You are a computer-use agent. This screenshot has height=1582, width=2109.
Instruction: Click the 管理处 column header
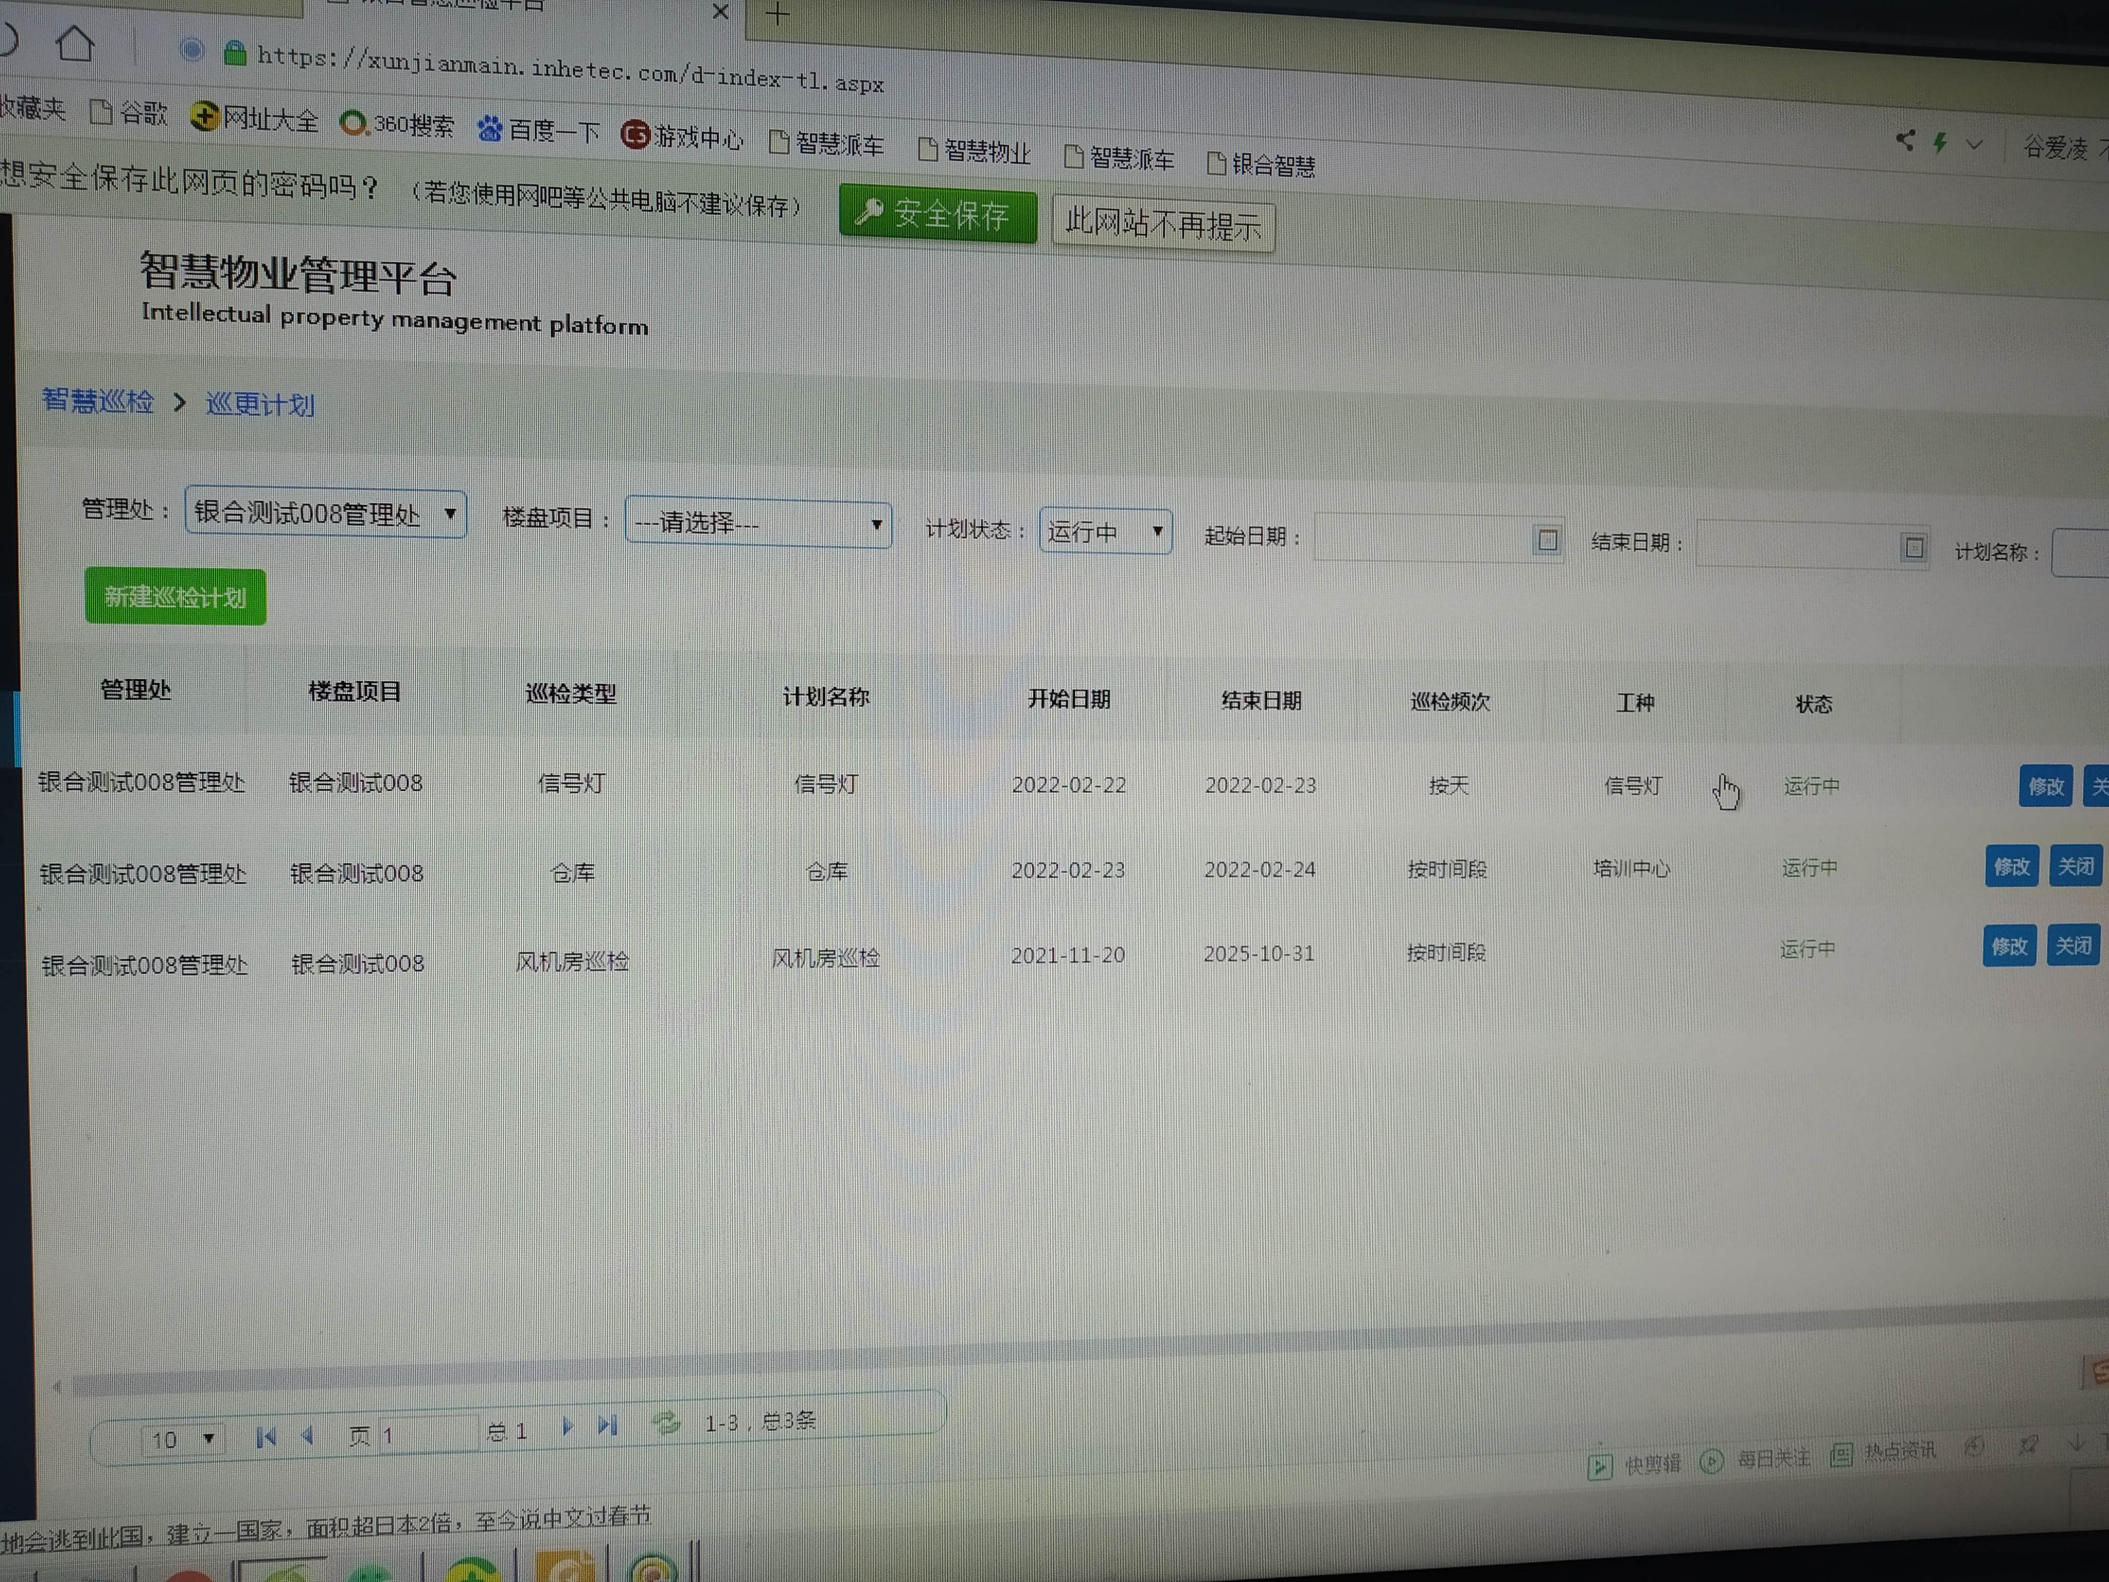click(136, 689)
